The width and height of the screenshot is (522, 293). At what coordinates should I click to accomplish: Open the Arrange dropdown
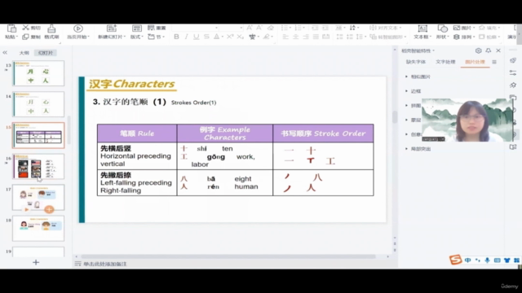tap(463, 37)
